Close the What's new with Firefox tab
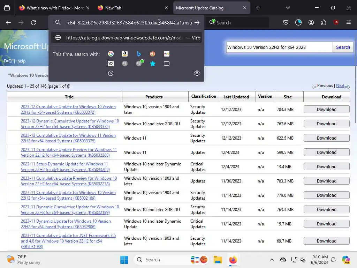This screenshot has height=268, width=357. coord(88,8)
